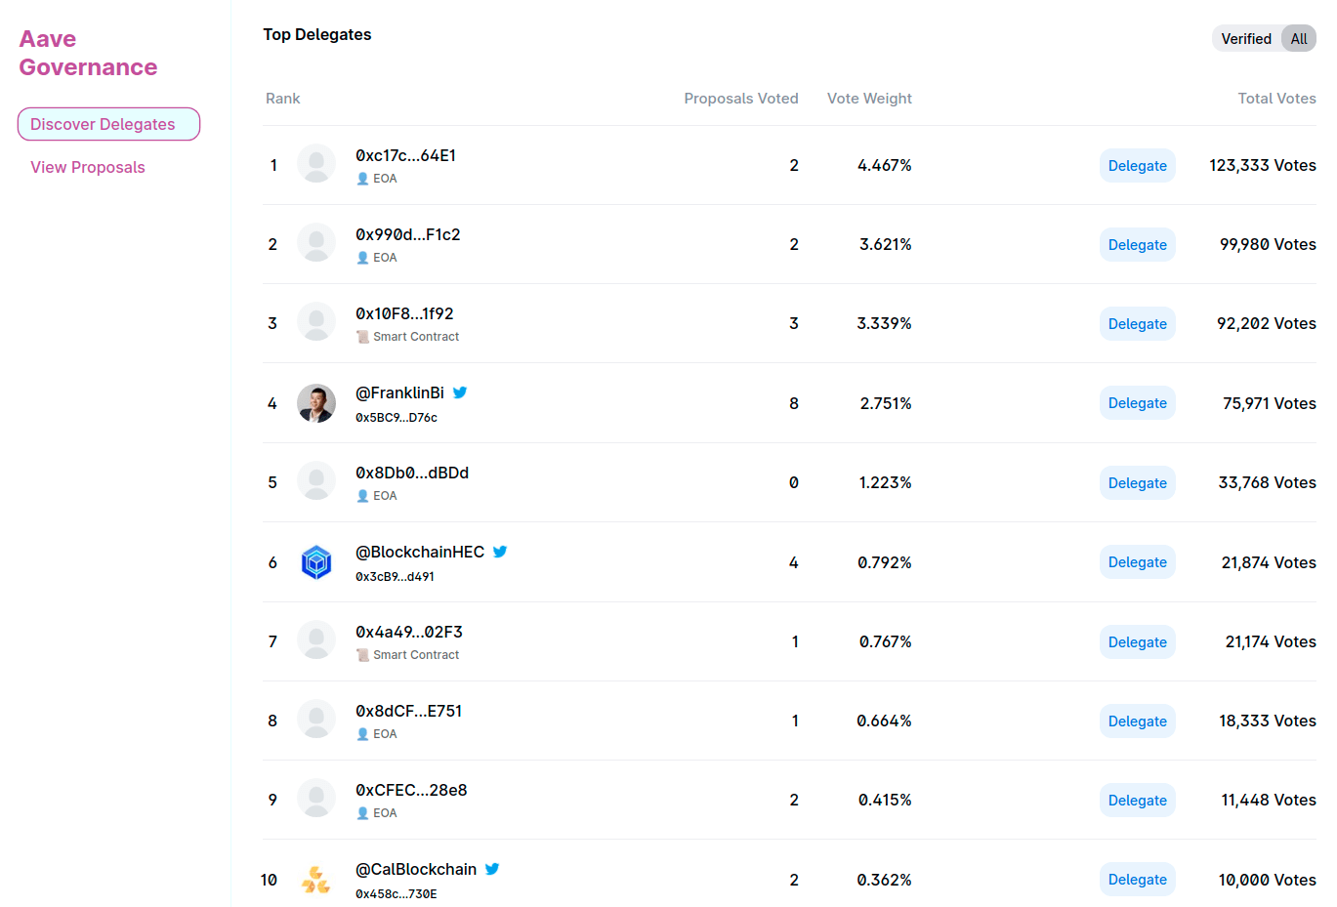
Task: Open delegate 0x990d...F1c2 profile
Action: point(407,234)
